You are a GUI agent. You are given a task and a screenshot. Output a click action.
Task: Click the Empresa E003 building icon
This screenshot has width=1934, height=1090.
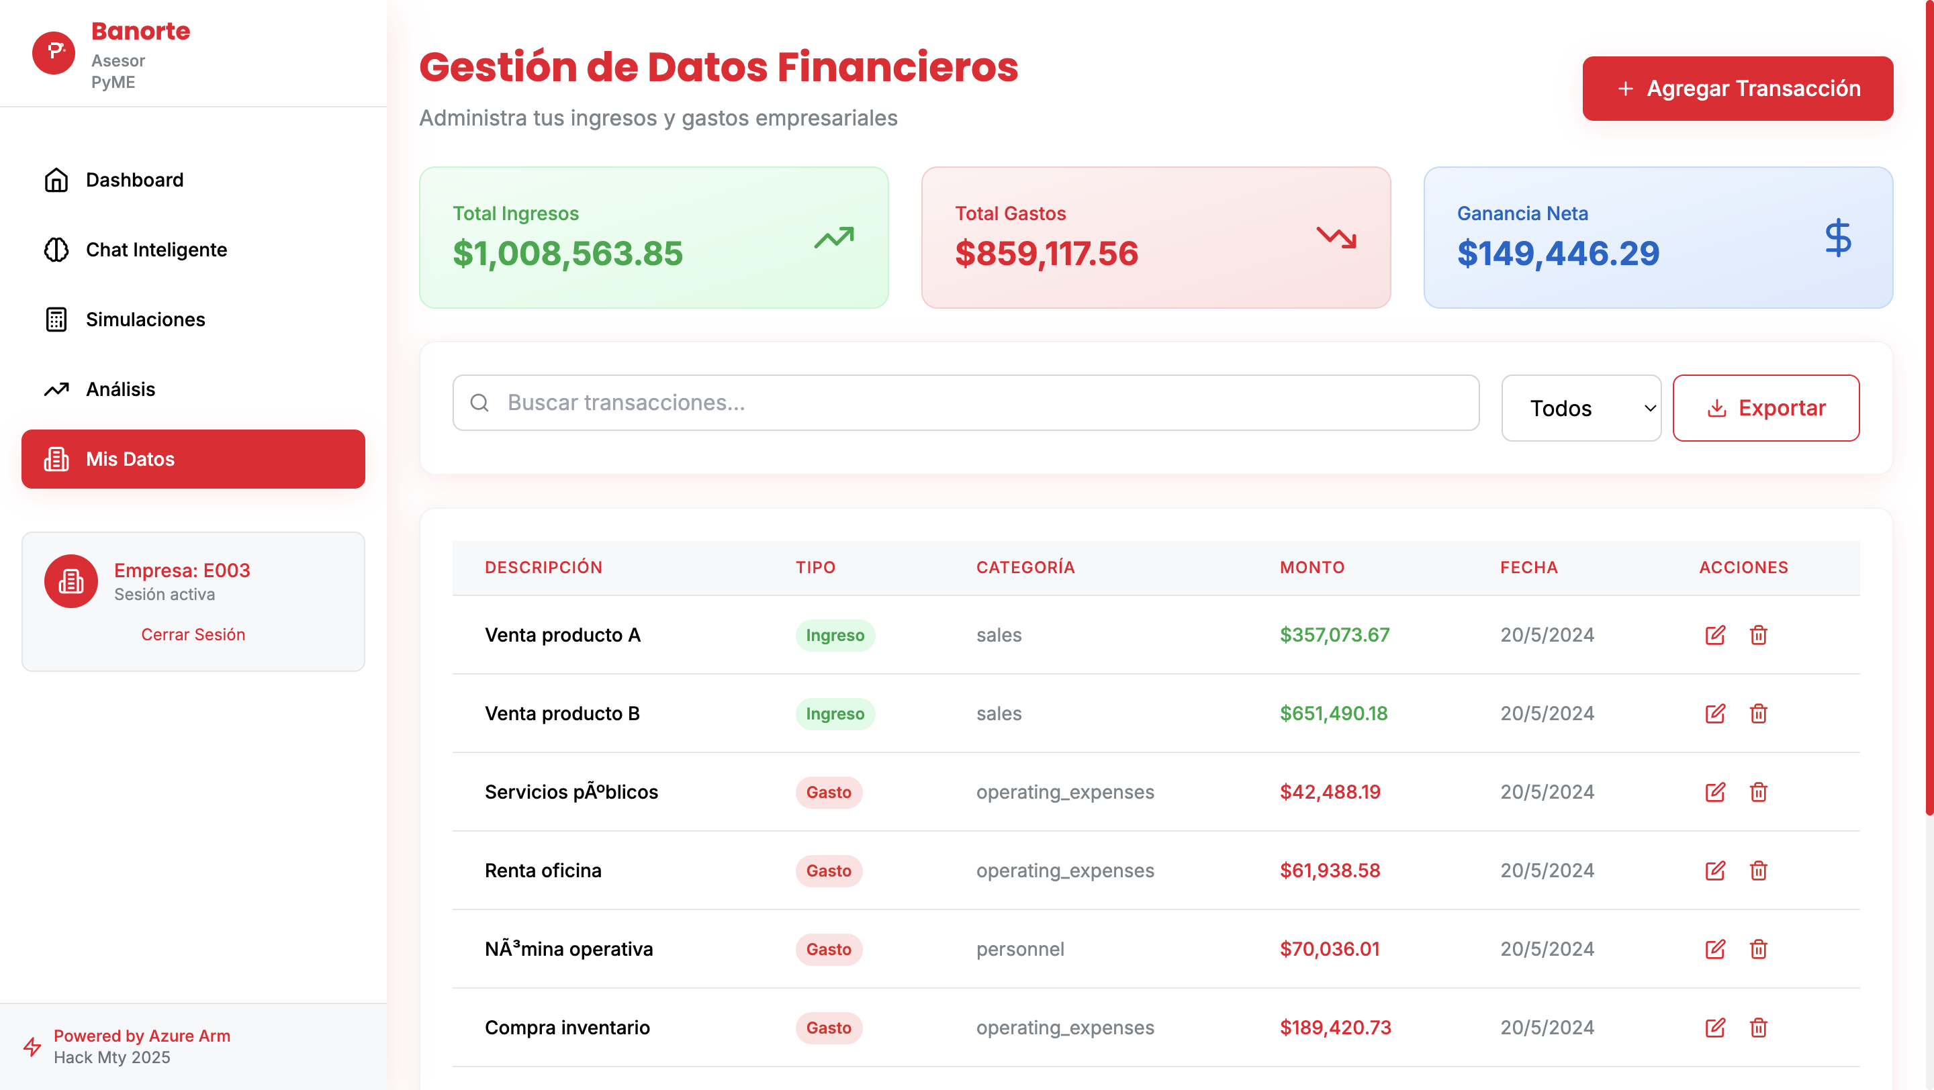71,581
